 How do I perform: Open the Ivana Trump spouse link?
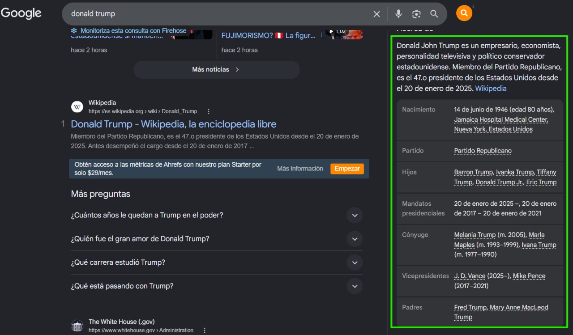click(x=539, y=245)
